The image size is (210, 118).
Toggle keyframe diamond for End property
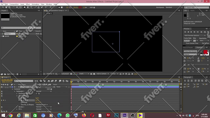4,100
